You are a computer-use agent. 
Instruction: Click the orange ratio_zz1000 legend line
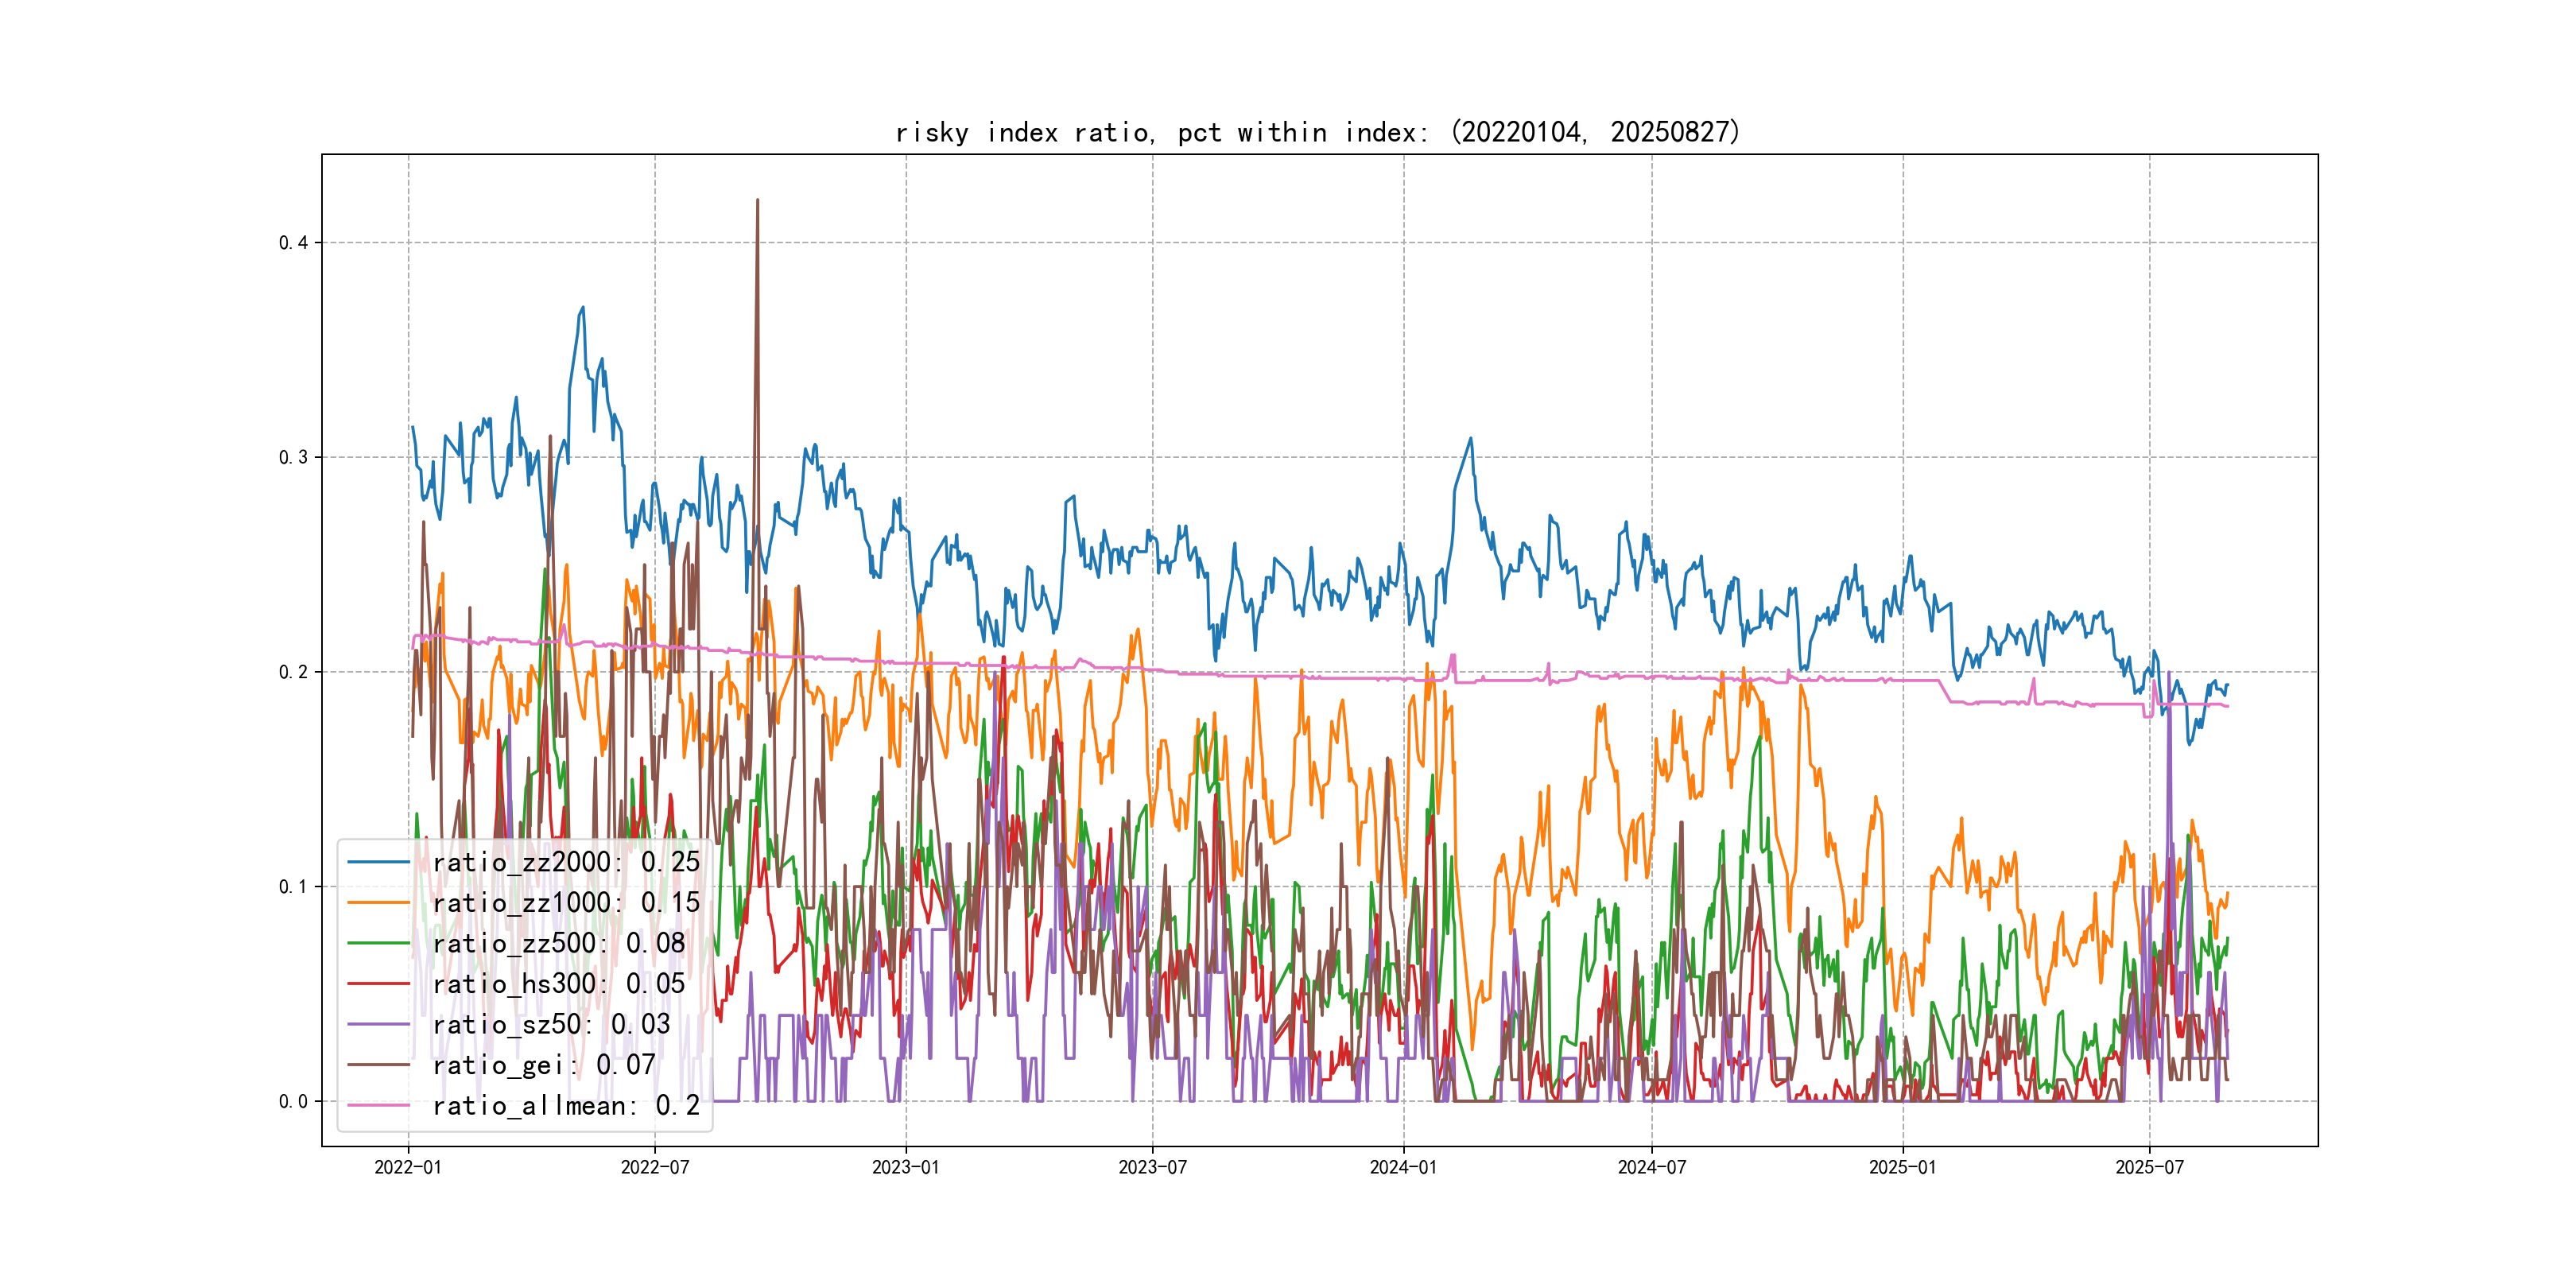pyautogui.click(x=378, y=903)
